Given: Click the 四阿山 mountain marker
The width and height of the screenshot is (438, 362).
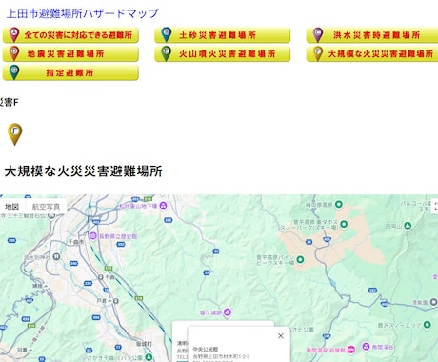Looking at the screenshot, I should click(x=408, y=226).
